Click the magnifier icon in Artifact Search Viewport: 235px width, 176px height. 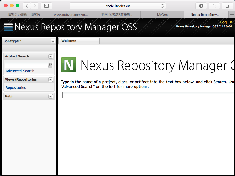tap(50, 65)
